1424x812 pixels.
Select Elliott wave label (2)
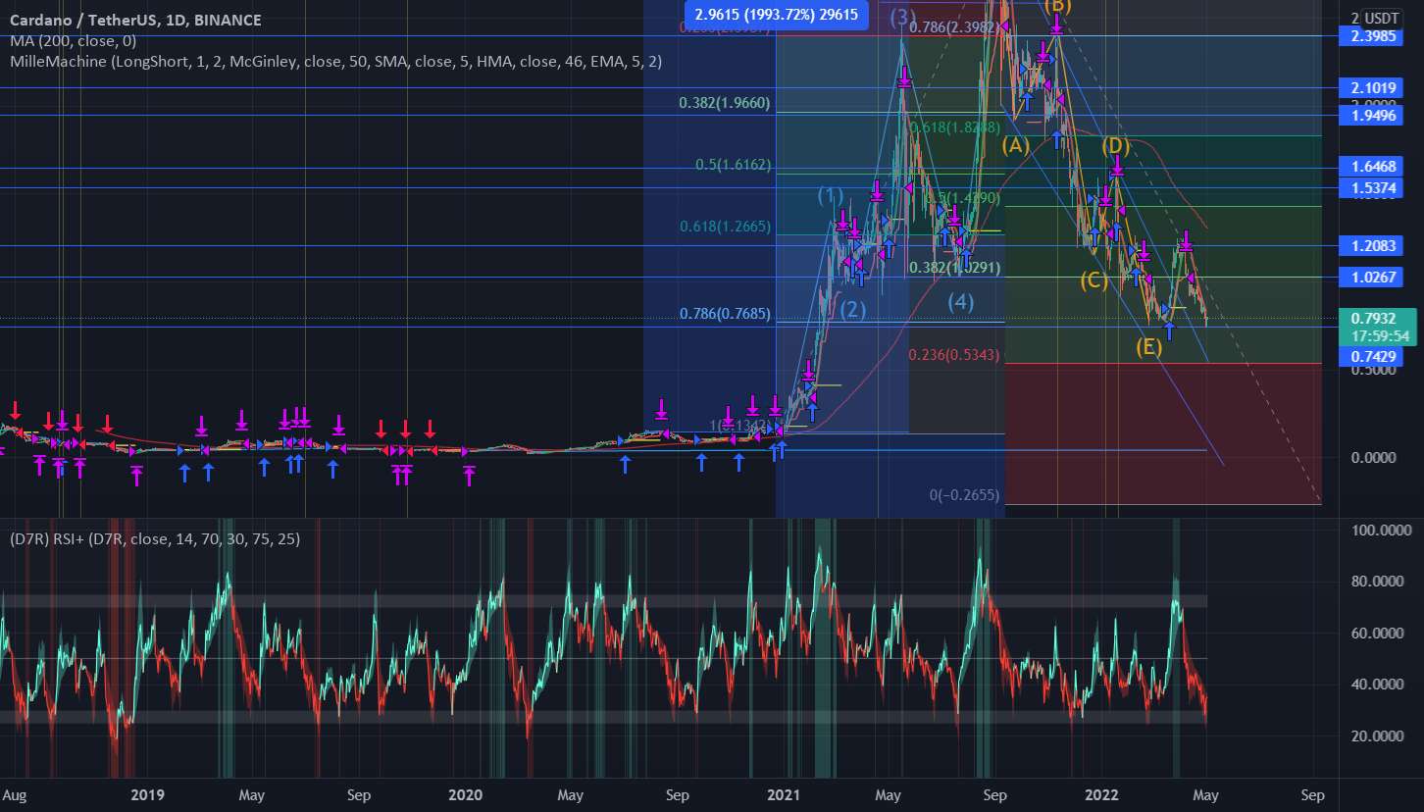click(x=853, y=310)
